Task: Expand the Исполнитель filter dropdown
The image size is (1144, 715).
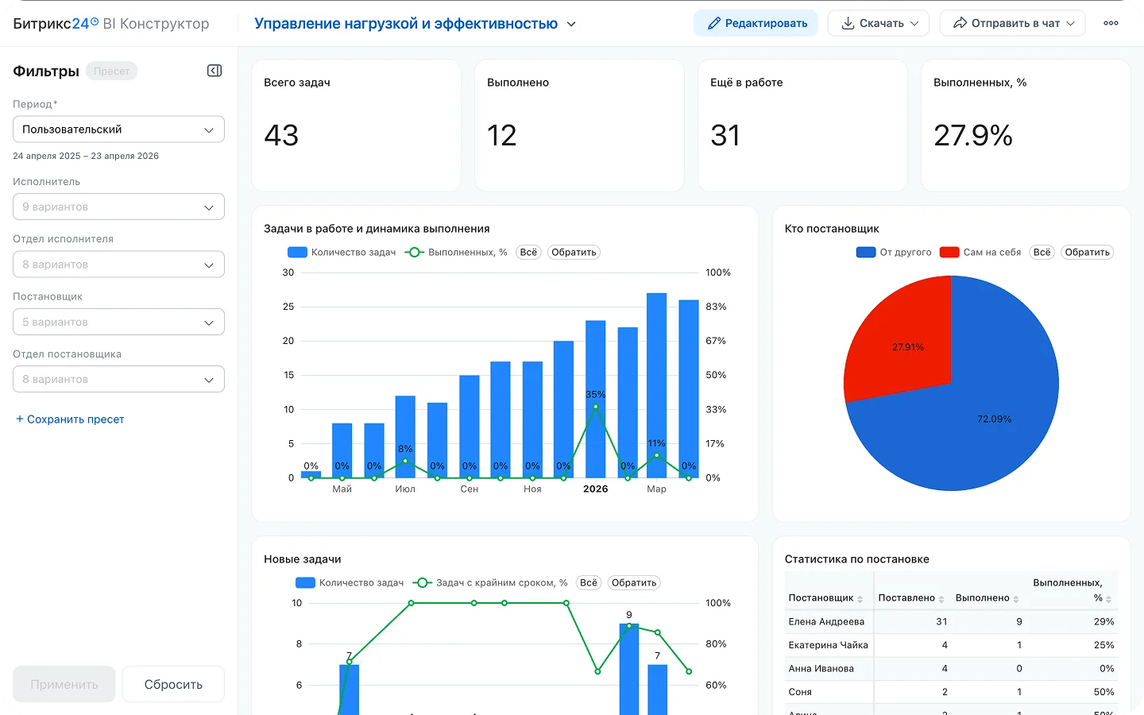Action: tap(118, 207)
